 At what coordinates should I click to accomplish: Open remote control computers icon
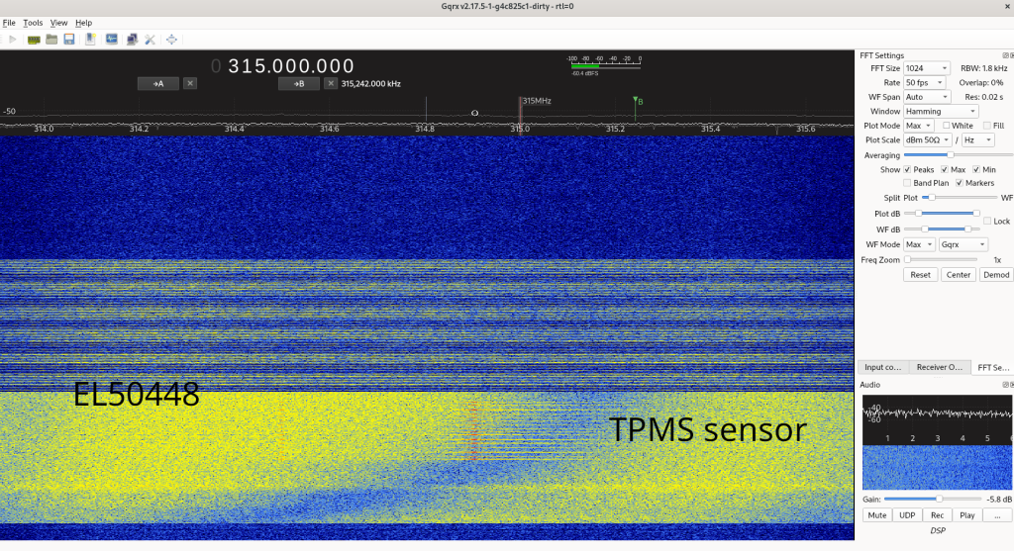click(x=132, y=40)
